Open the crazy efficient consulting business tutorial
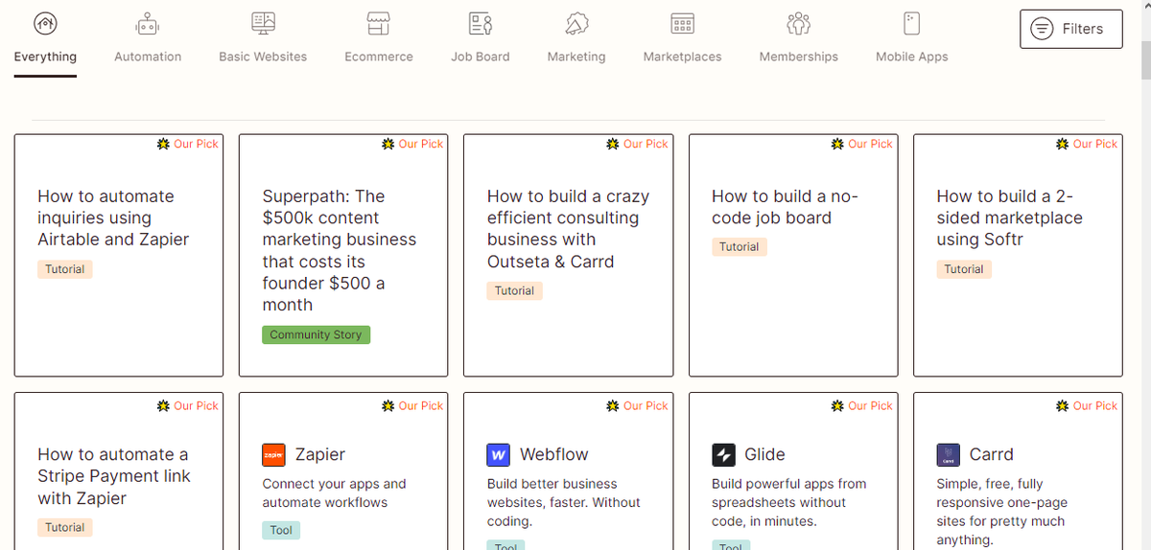The image size is (1151, 550). click(568, 228)
